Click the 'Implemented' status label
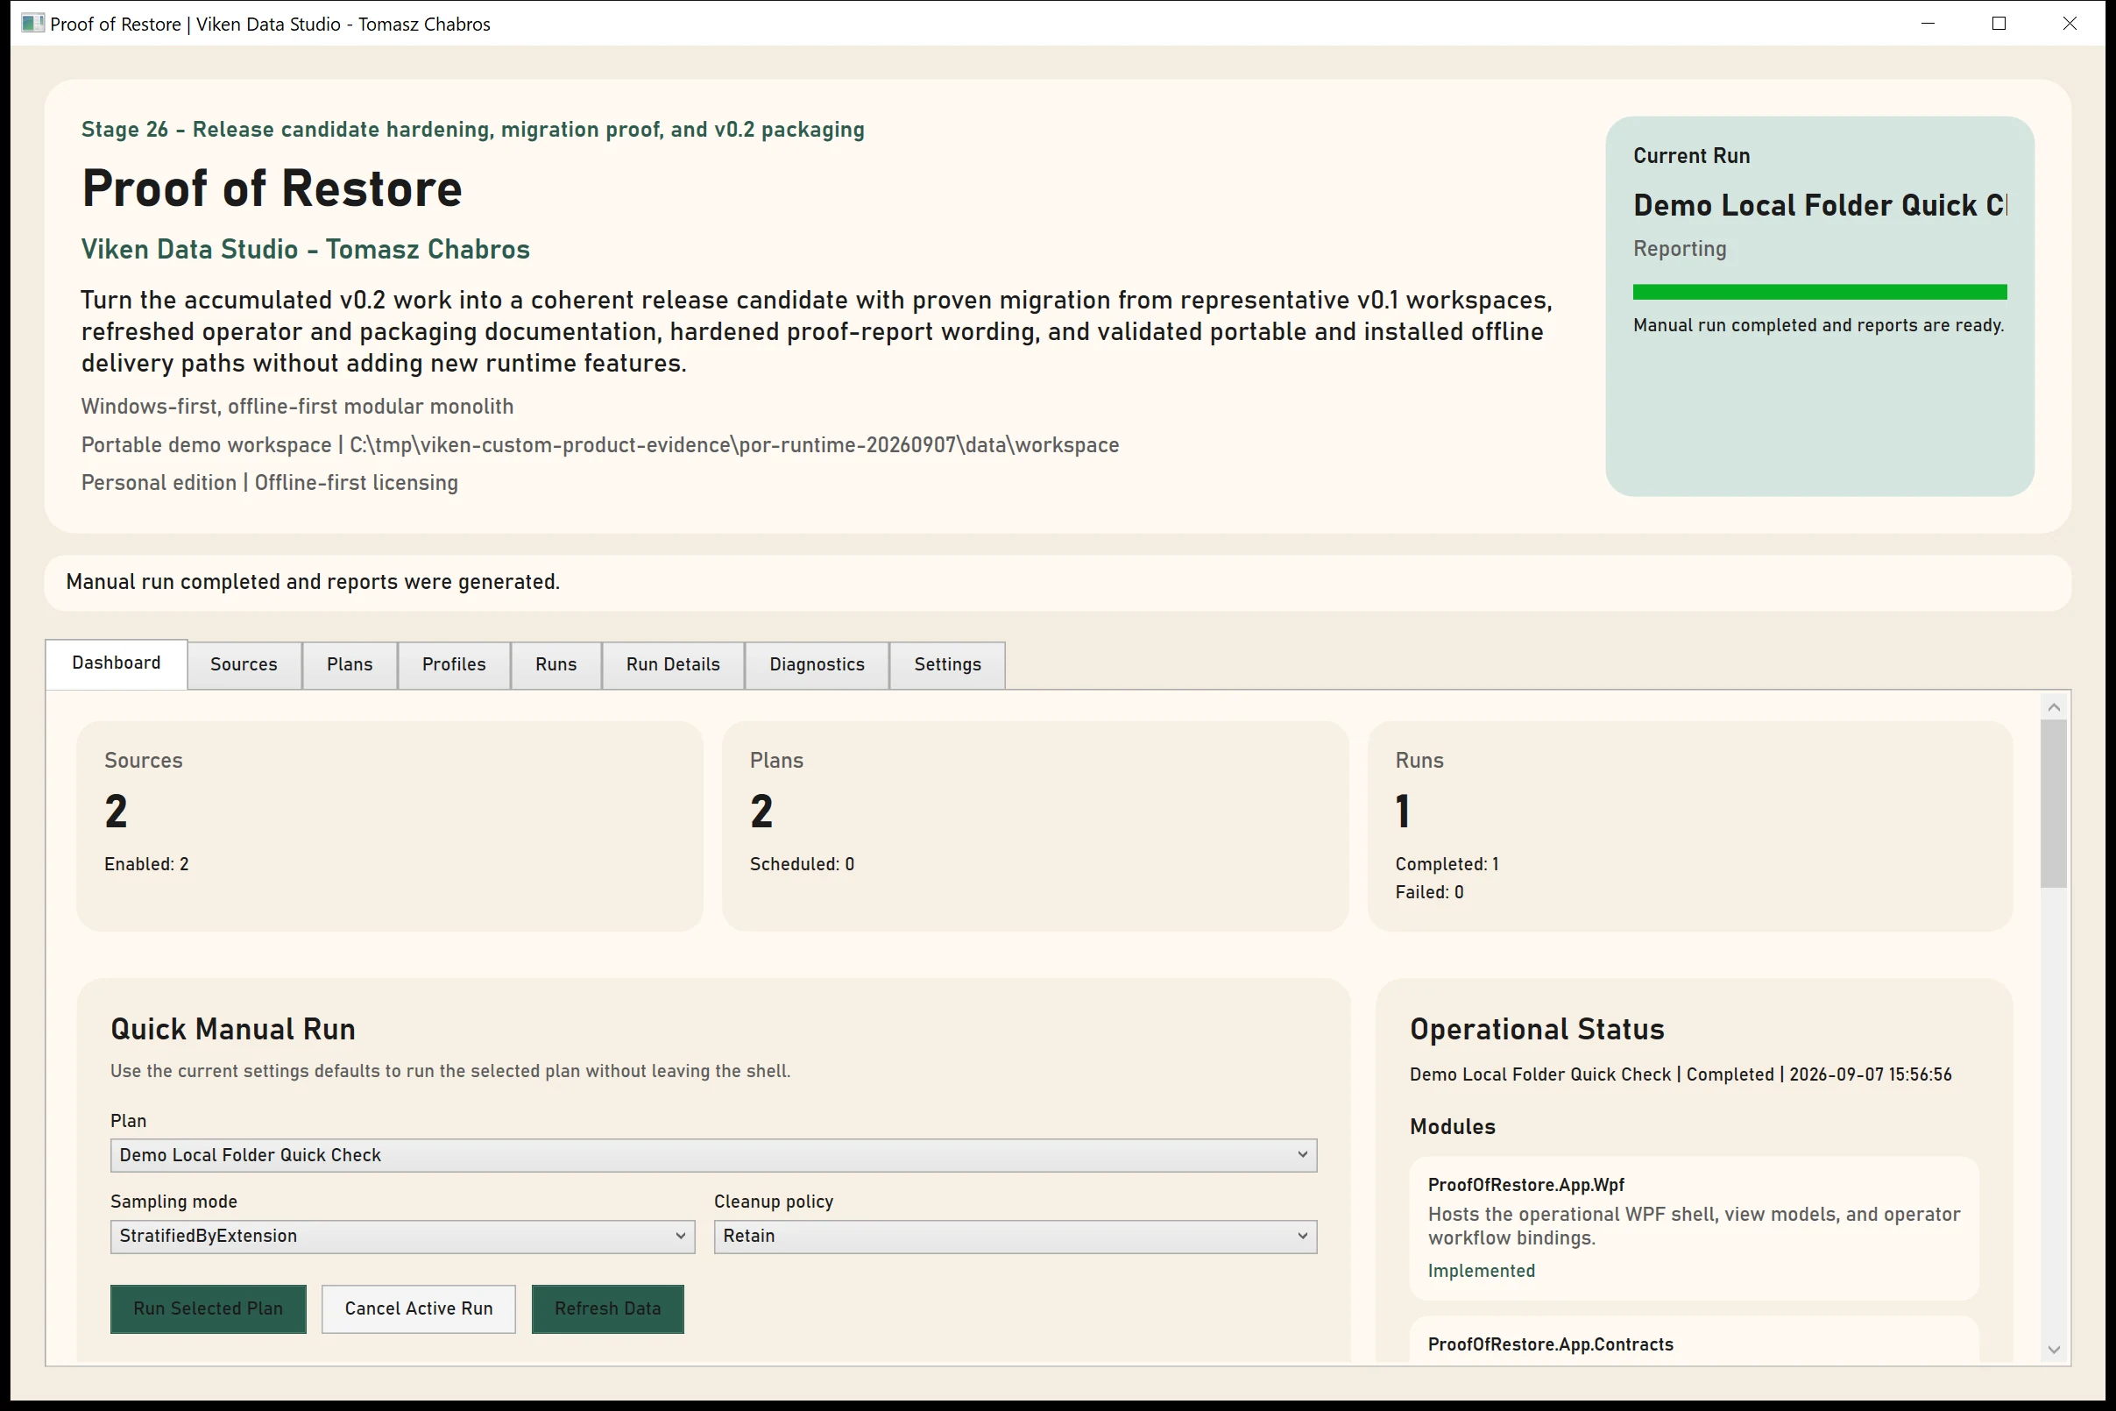 pyautogui.click(x=1481, y=1271)
